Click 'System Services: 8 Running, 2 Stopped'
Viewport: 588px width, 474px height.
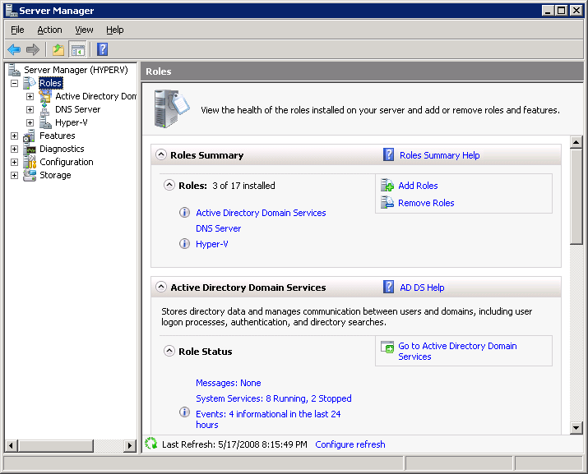pyautogui.click(x=273, y=398)
